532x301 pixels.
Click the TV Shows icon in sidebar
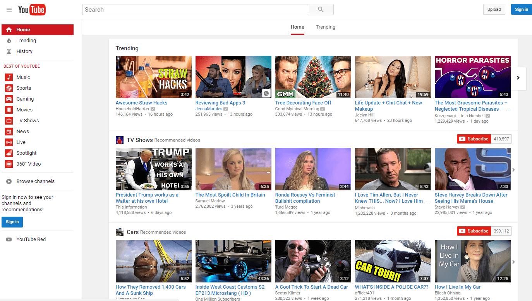(9, 121)
